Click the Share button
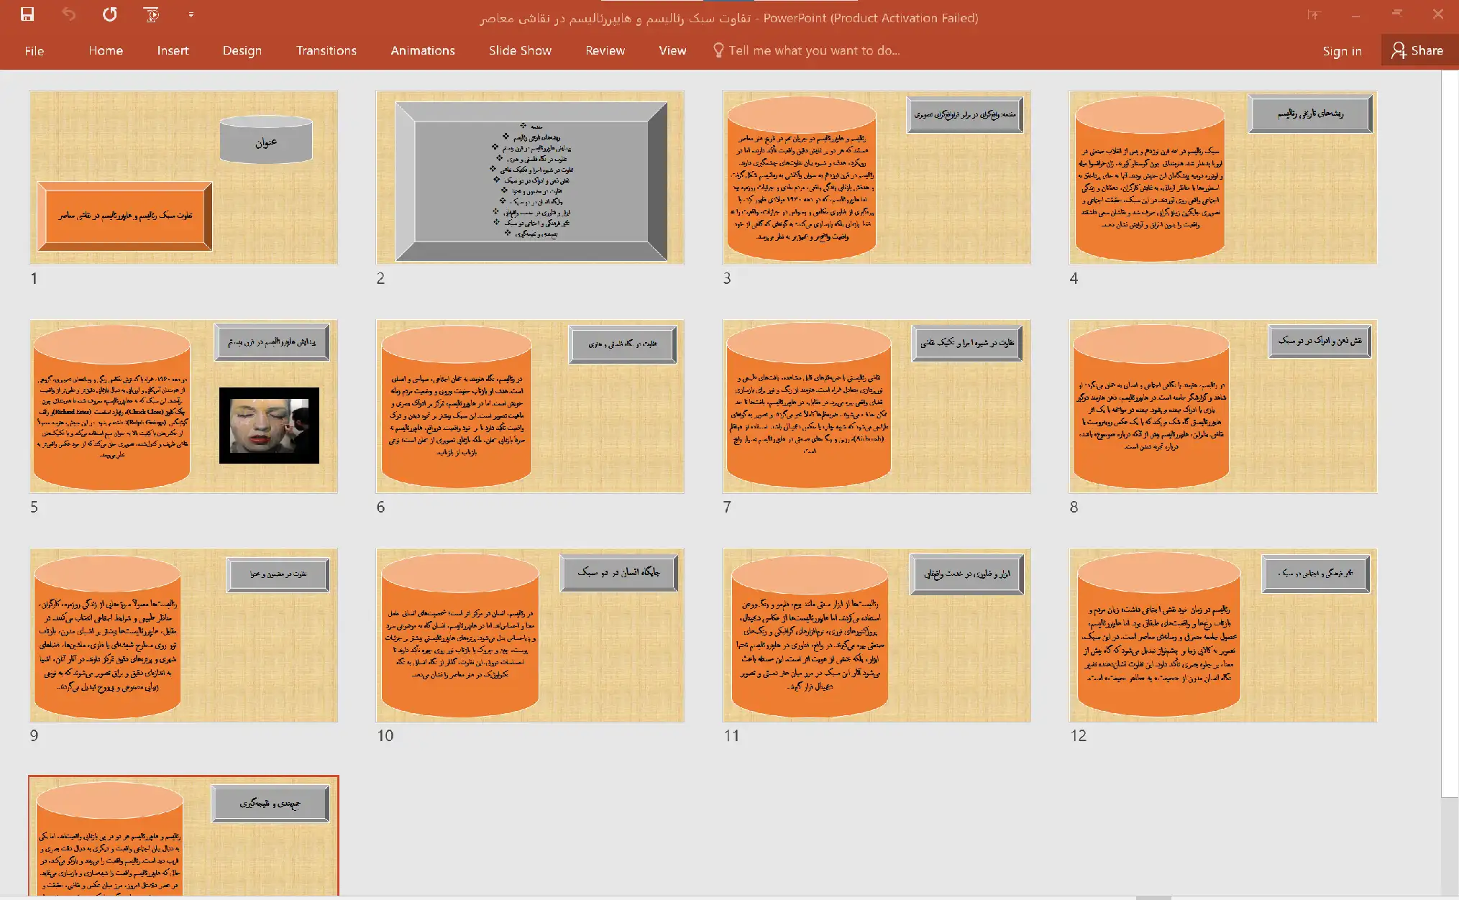1459x900 pixels. pos(1418,50)
